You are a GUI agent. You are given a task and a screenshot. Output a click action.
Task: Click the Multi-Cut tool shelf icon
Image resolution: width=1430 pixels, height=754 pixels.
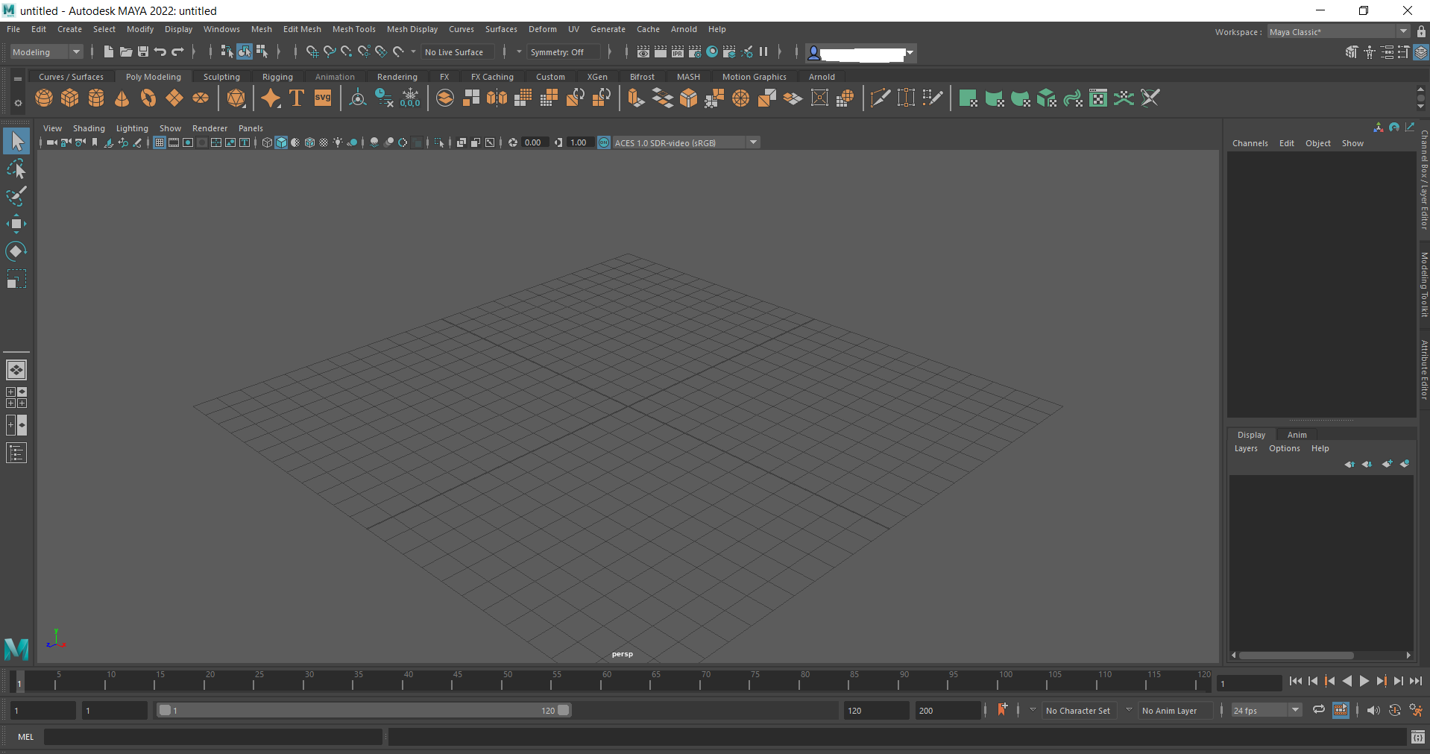881,98
